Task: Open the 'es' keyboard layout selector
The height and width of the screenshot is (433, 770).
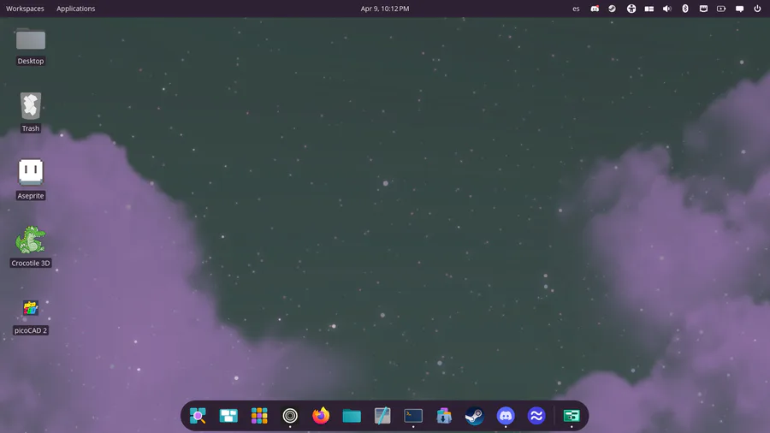Action: click(576, 9)
